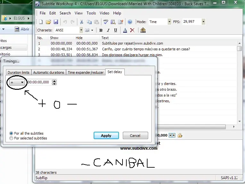Click the Apply button
Screen dimensions: 245x184
pyautogui.click(x=106, y=135)
